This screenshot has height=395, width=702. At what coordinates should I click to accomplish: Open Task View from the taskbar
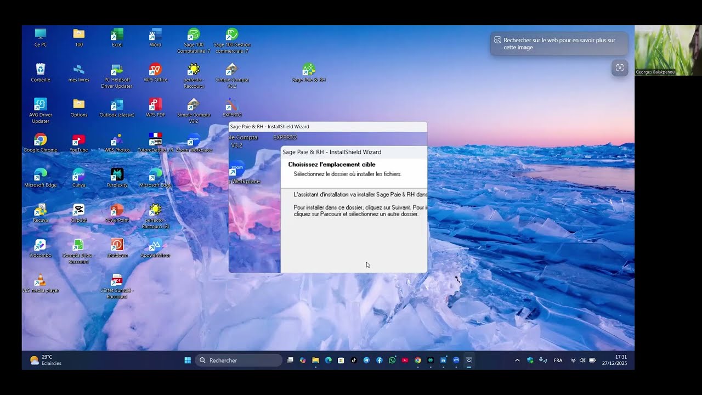tap(290, 360)
